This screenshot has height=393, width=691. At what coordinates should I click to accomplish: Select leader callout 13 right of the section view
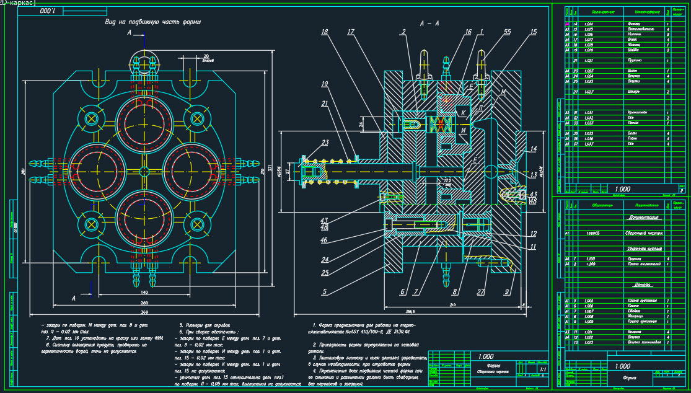click(x=534, y=175)
